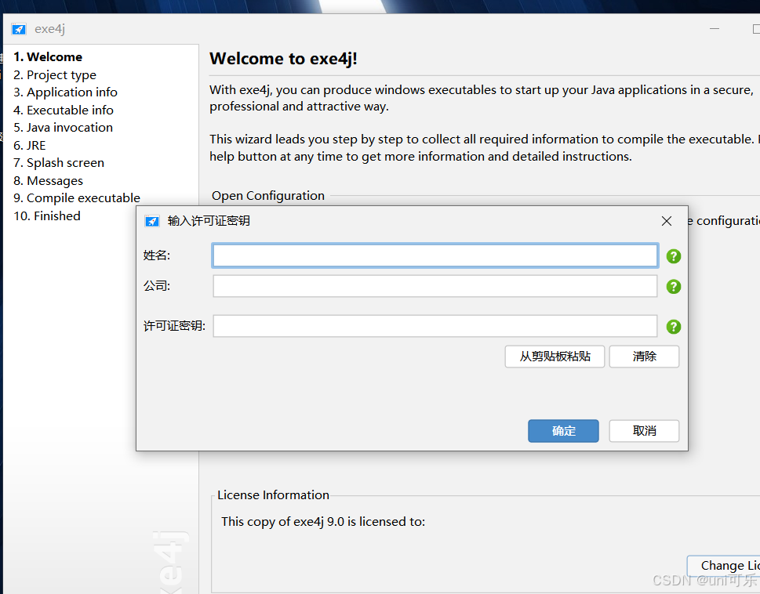Click the help icon beside the 许可证密钥 field
Screen dimensions: 760x594
point(673,327)
